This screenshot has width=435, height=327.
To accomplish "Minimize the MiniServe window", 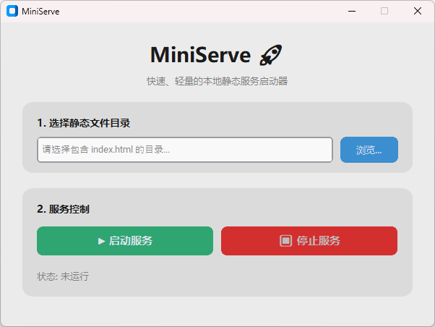I will (352, 11).
